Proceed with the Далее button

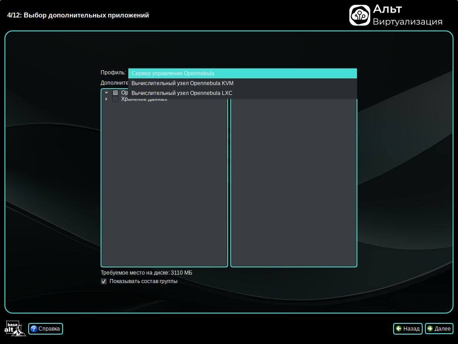[439, 329]
